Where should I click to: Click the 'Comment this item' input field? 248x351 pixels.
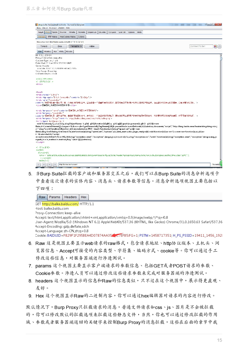coord(201,47)
